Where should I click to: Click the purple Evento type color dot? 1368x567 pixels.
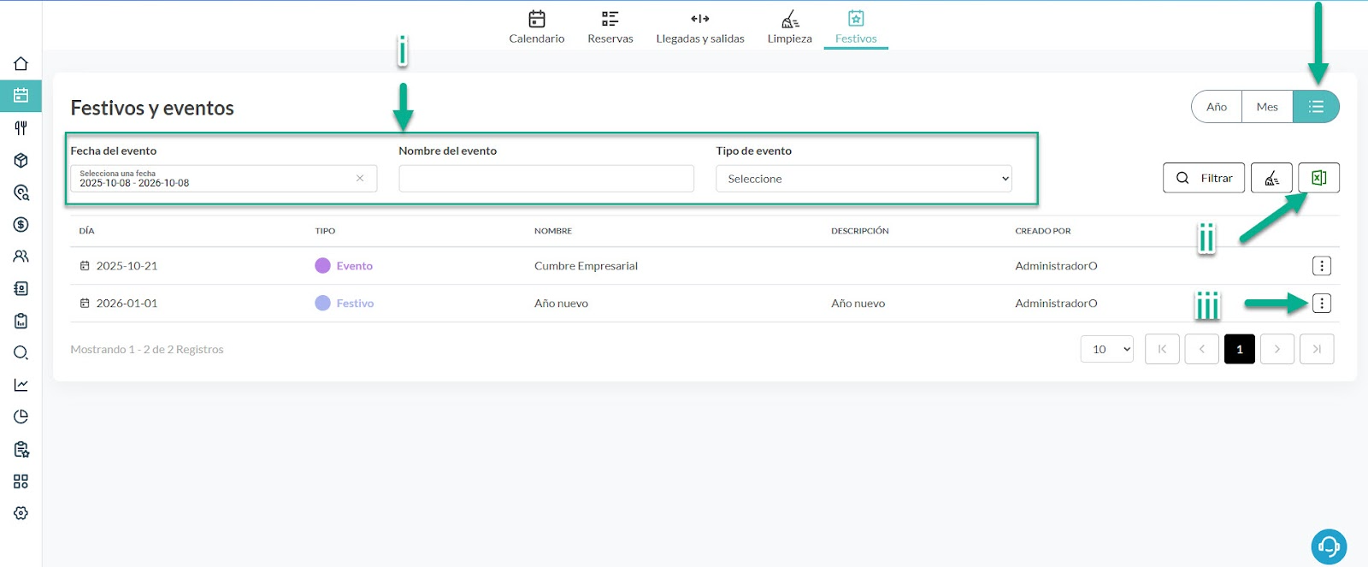coord(322,266)
